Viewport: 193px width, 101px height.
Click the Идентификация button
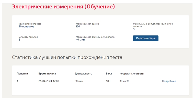click(146, 38)
